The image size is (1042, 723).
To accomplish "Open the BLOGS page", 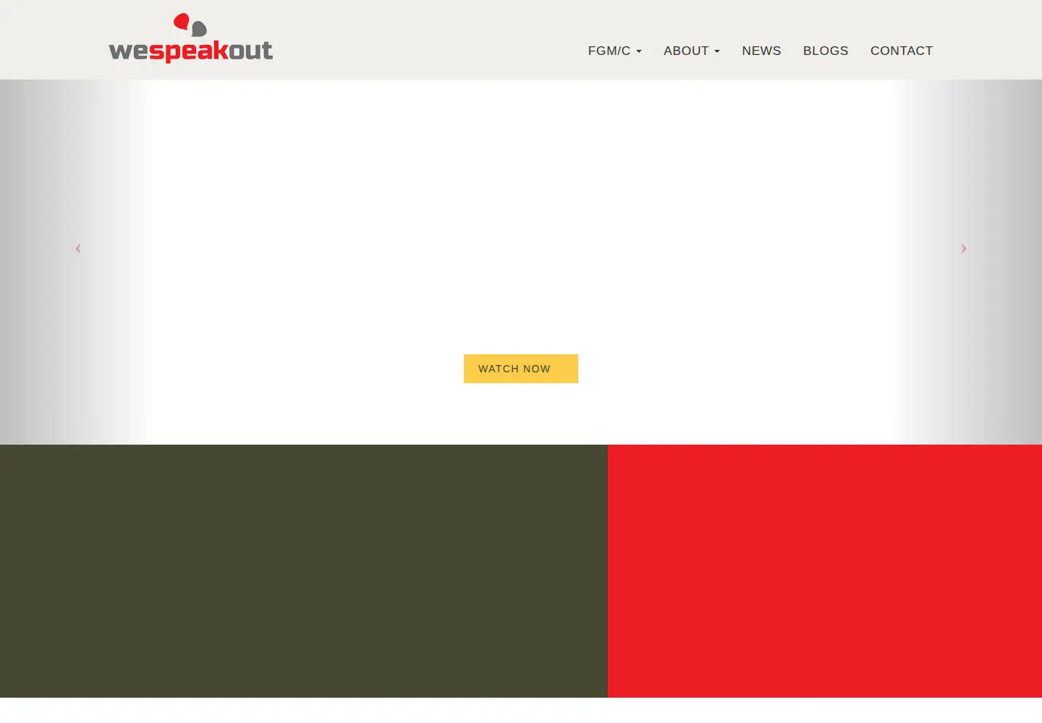I will pos(826,51).
